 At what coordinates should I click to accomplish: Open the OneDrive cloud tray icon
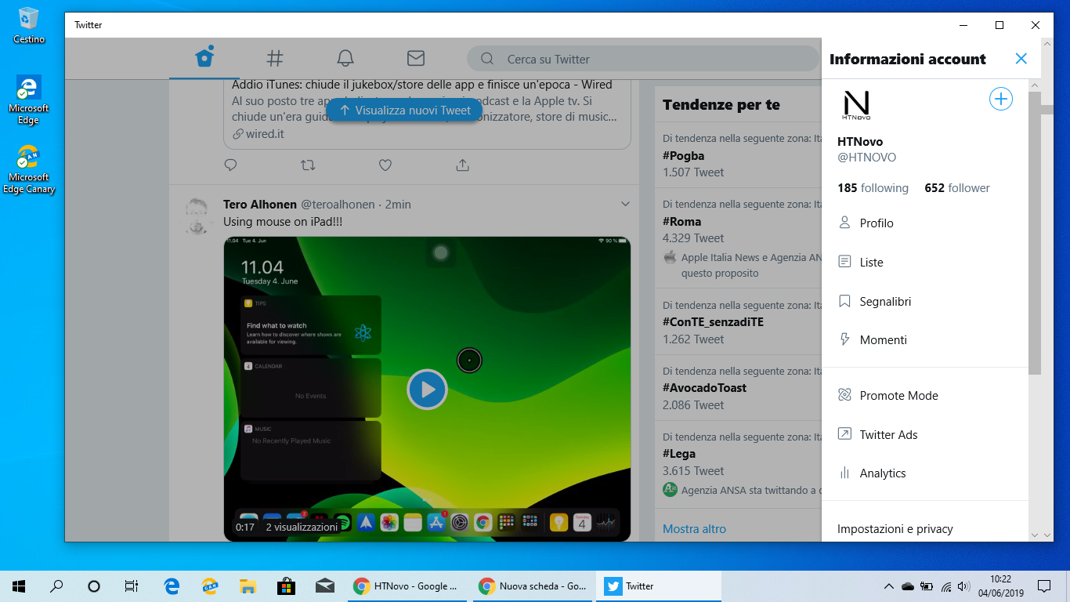tap(908, 586)
